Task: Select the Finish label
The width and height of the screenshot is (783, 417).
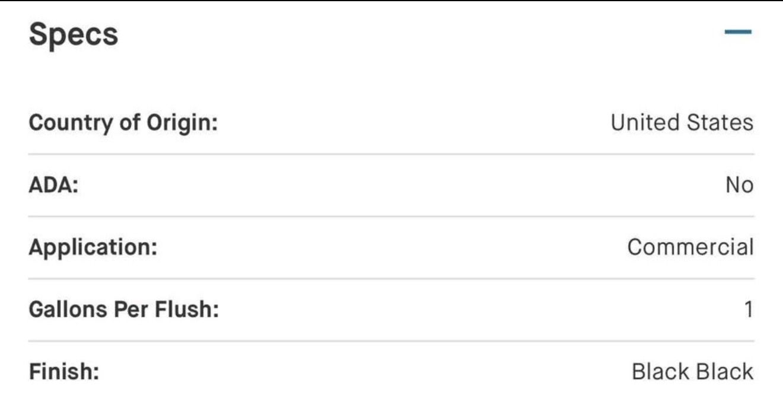Action: [63, 372]
